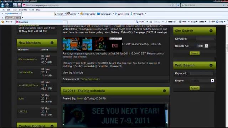Open the See You Next Year banner image
Screen dimensions: 228x128
tap(115, 116)
